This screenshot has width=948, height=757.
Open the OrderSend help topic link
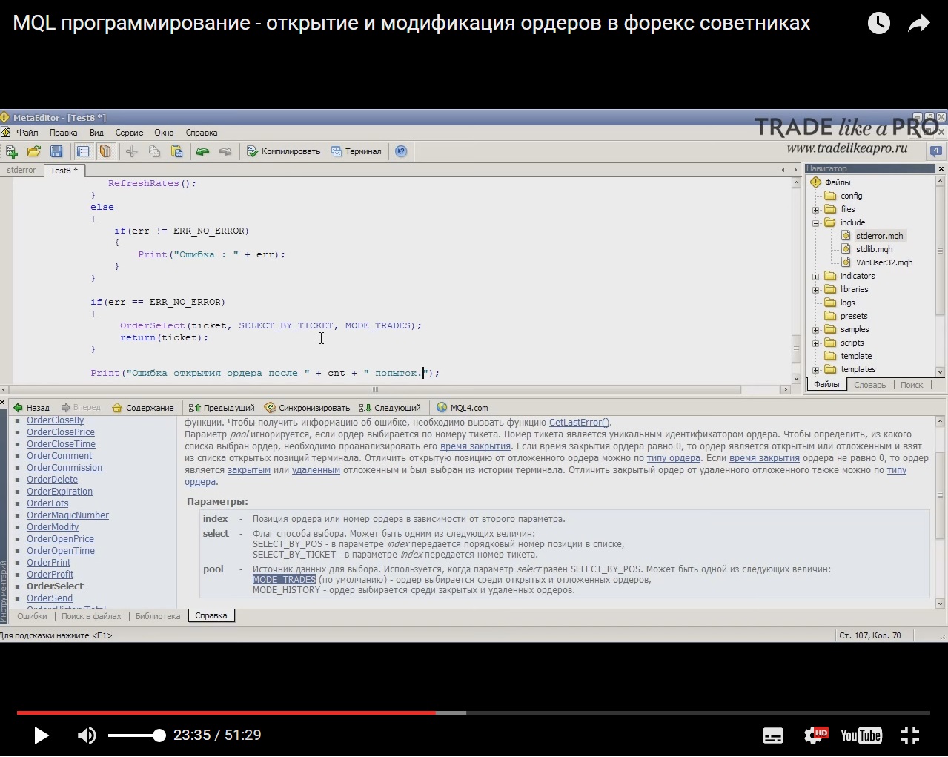tap(50, 598)
